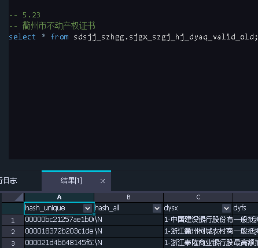Close the 结果[1] results tab
Screen dimensions: 258x248
(x=102, y=181)
